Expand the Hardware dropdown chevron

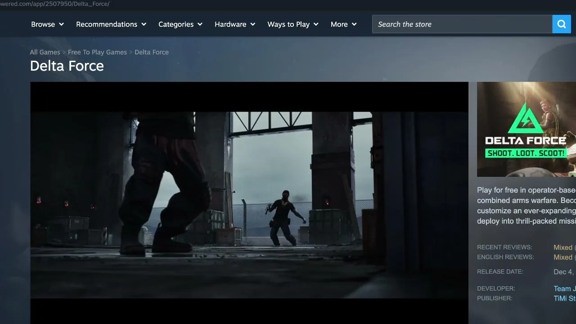coord(253,24)
